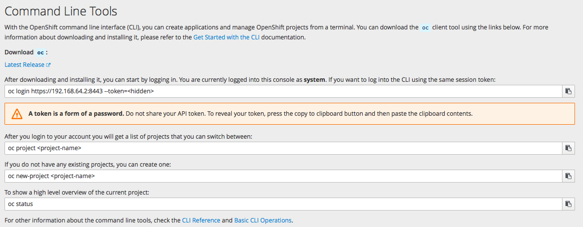The height and width of the screenshot is (227, 583).
Task: Click the 'oc' code tag in intro paragraph
Action: (x=426, y=27)
